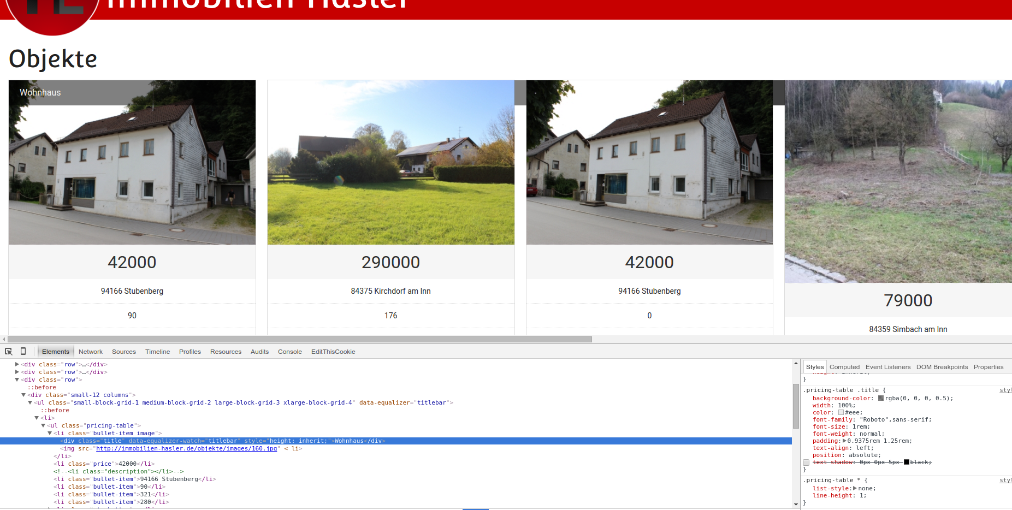
Task: Open background-color rgba color swatch
Action: click(x=881, y=398)
